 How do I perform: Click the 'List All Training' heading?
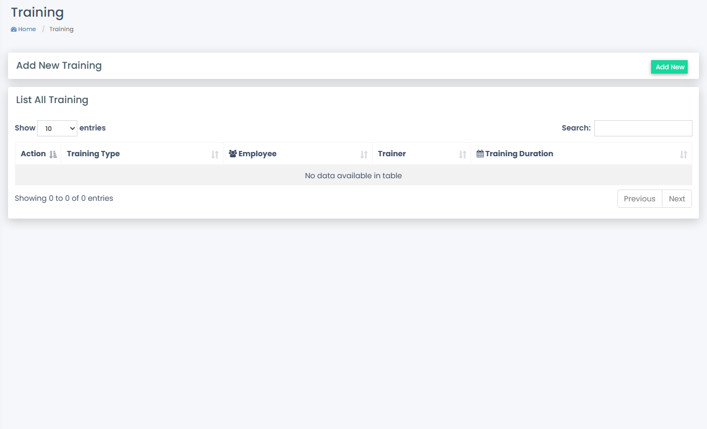52,100
